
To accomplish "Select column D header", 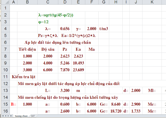I will click(x=65, y=2).
